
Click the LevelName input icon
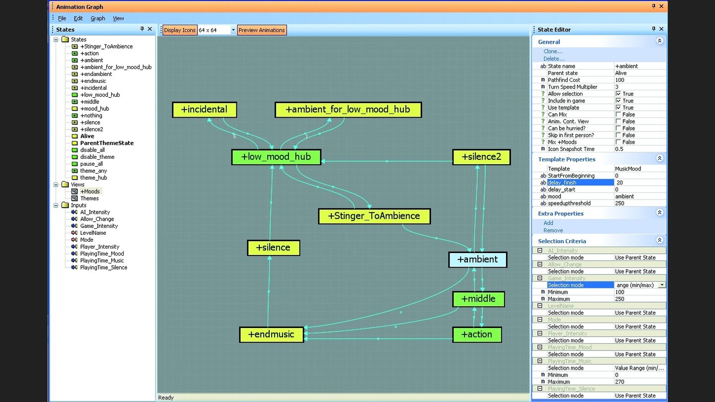click(74, 233)
